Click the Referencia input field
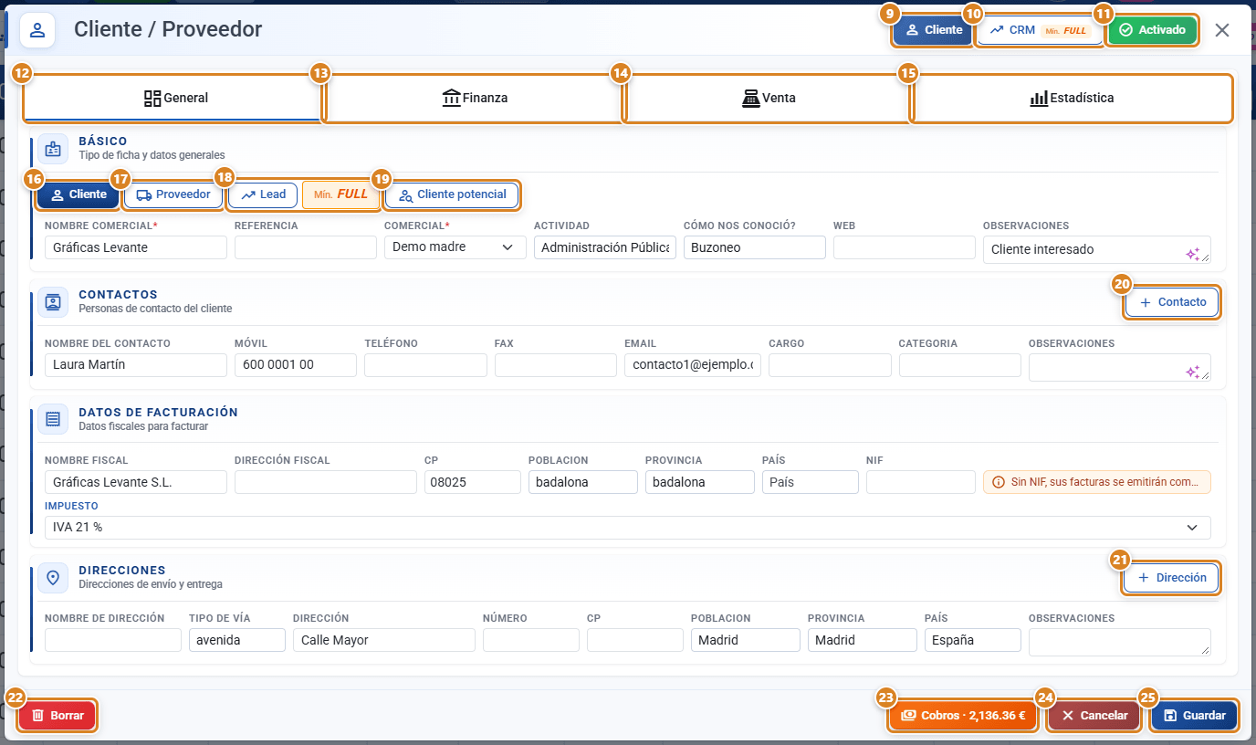 306,247
